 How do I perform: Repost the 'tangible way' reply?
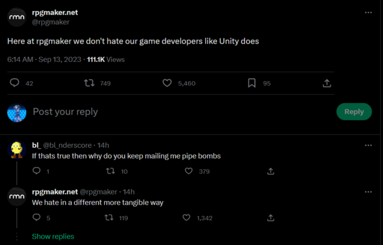pos(109,217)
